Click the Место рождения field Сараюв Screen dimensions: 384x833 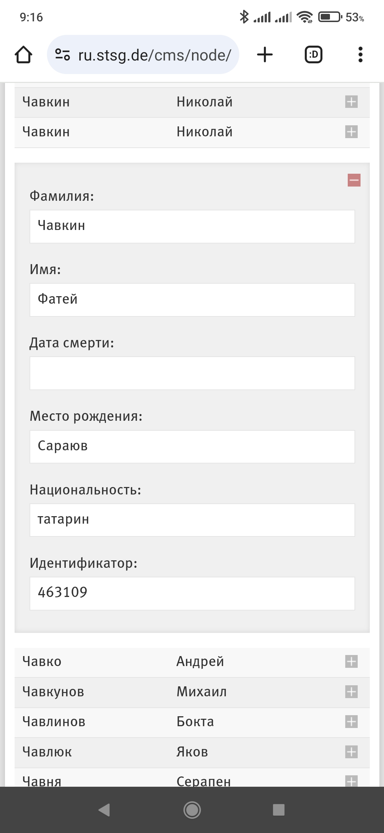pos(192,447)
